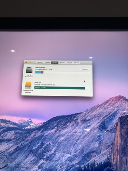Screen dimensions: 128x171
Task: Click the yellow Back Up external disk icon
Action: pyautogui.click(x=28, y=85)
